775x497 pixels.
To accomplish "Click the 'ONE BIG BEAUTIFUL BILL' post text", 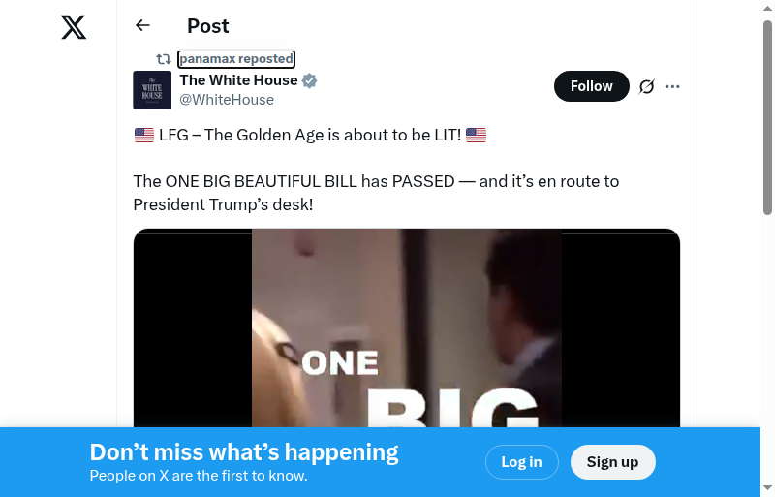I will coord(261,181).
